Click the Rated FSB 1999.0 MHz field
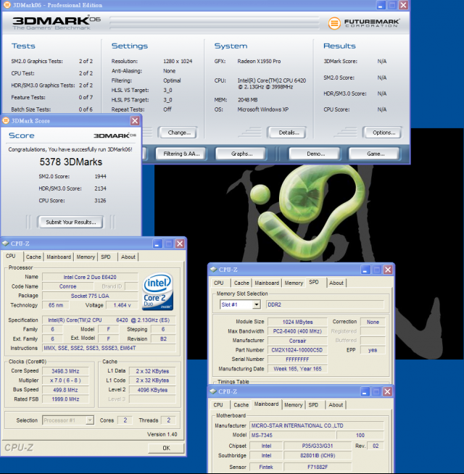This screenshot has width=464, height=474. (65, 399)
